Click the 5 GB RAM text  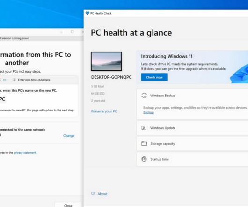pos(97,86)
